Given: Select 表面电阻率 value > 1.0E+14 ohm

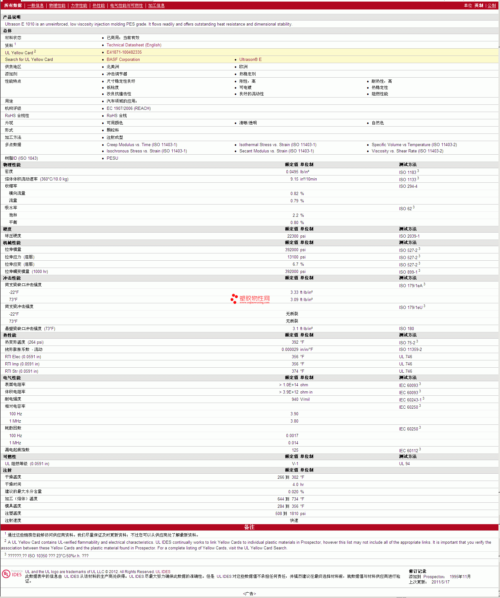Looking at the screenshot, I should (x=293, y=385).
